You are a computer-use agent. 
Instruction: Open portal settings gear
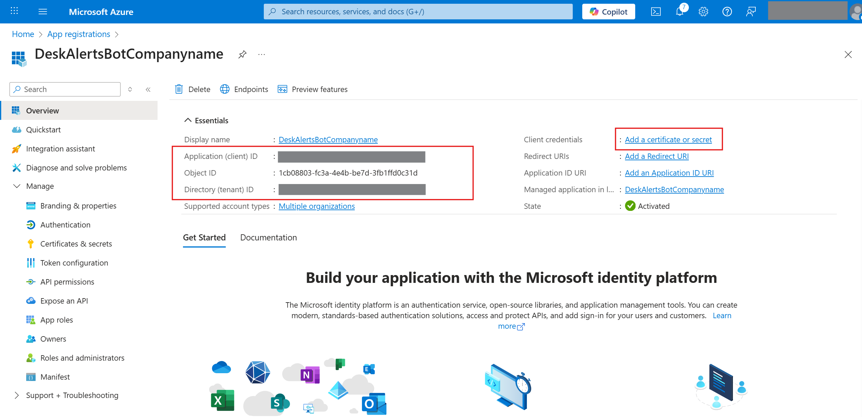(703, 11)
